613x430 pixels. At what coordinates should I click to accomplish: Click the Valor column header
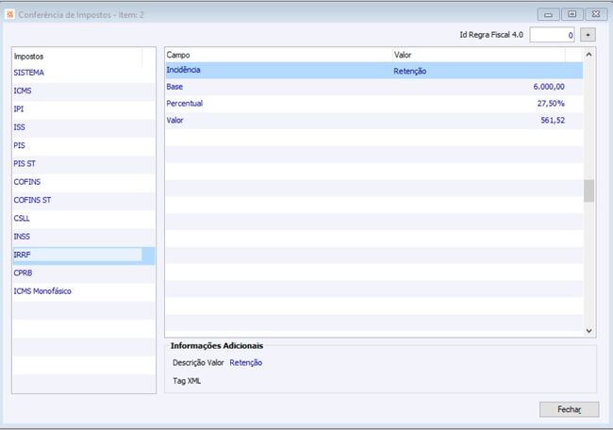coord(479,55)
